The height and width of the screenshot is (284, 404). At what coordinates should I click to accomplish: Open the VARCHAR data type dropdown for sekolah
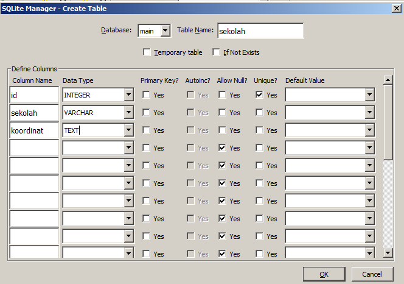tap(128, 113)
